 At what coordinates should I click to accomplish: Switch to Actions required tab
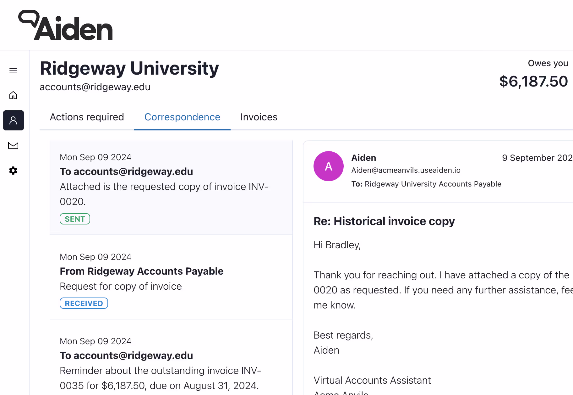tap(87, 117)
